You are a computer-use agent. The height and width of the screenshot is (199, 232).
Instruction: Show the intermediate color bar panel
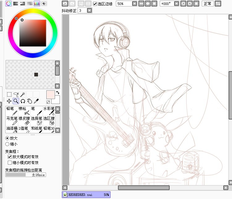click(x=30, y=3)
